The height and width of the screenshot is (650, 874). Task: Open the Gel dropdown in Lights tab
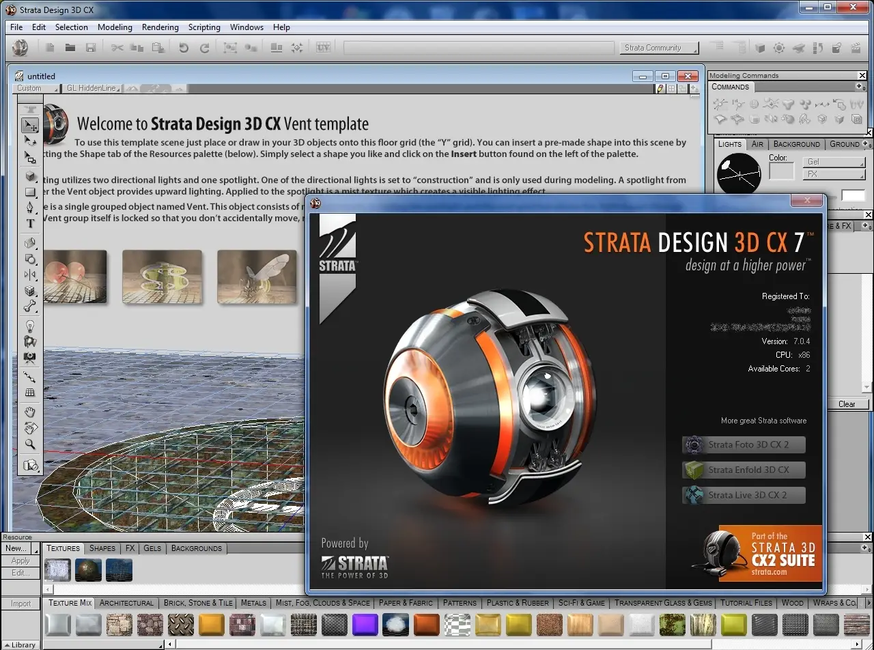[834, 162]
